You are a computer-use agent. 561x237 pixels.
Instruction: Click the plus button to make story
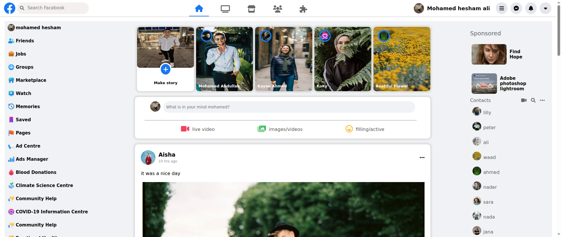165,69
